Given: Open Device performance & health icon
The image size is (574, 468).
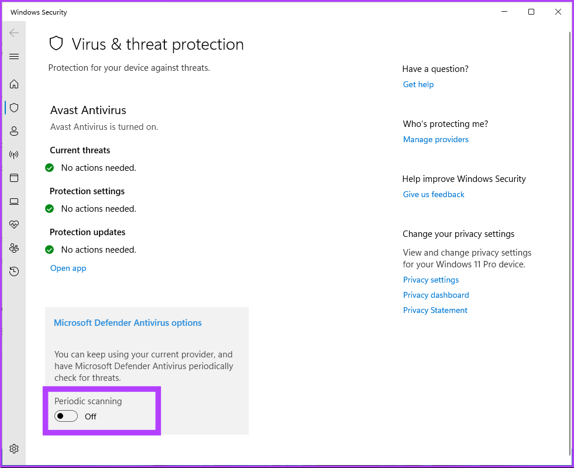Looking at the screenshot, I should click(x=14, y=225).
